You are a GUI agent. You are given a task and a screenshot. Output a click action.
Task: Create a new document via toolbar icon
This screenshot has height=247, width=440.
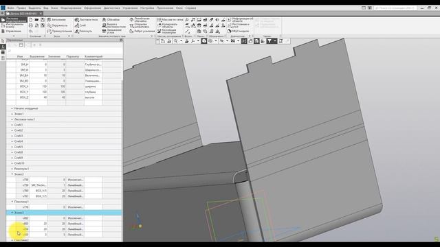pyautogui.click(x=31, y=20)
